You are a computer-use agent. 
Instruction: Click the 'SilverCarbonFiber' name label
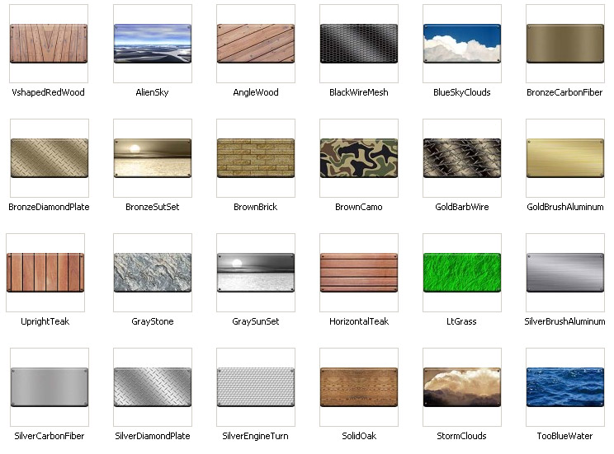[50, 436]
